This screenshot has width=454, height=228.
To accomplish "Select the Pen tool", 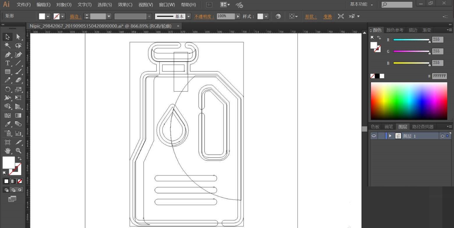I will coord(8,54).
